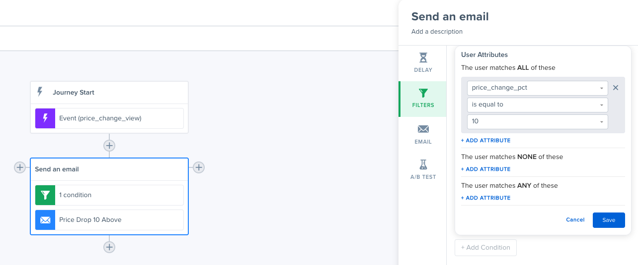The height and width of the screenshot is (265, 638).
Task: Click the Journey Start lightning bolt icon
Action: [40, 92]
